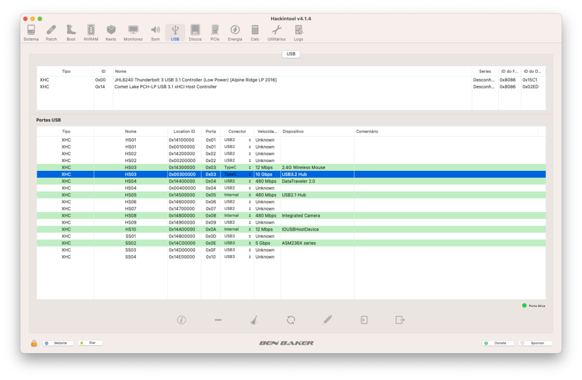Open TypeC connector dropdown on USB3.2 Hub row
Image resolution: width=582 pixels, height=380 pixels.
[237, 174]
